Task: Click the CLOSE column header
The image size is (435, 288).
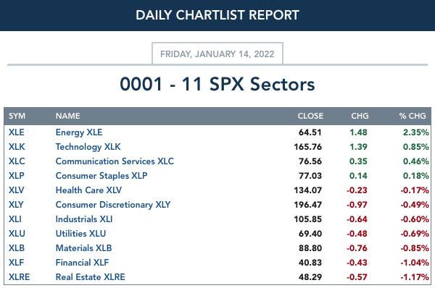Action: coord(310,116)
